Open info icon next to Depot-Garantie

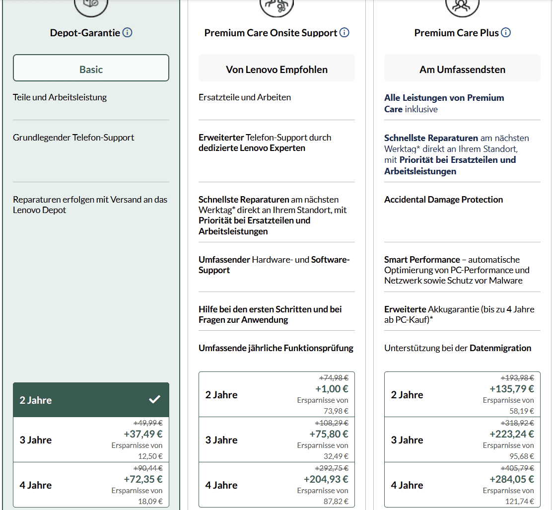click(127, 32)
